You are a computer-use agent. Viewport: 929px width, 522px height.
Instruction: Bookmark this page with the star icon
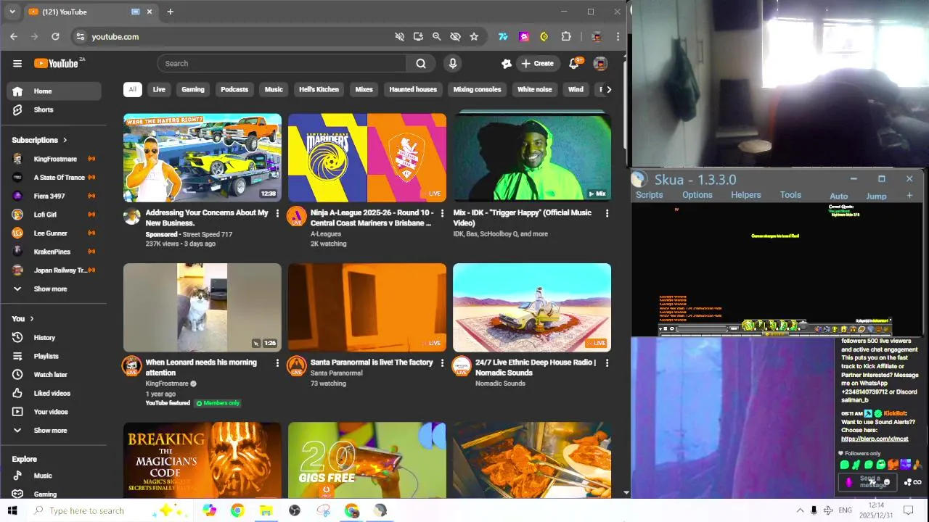click(x=474, y=36)
